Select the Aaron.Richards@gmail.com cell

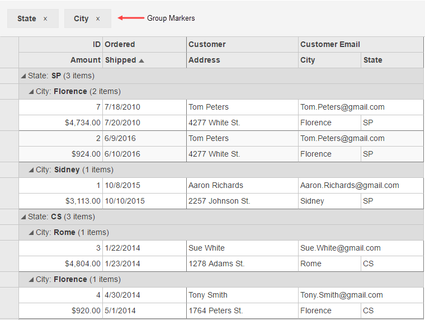coord(350,185)
